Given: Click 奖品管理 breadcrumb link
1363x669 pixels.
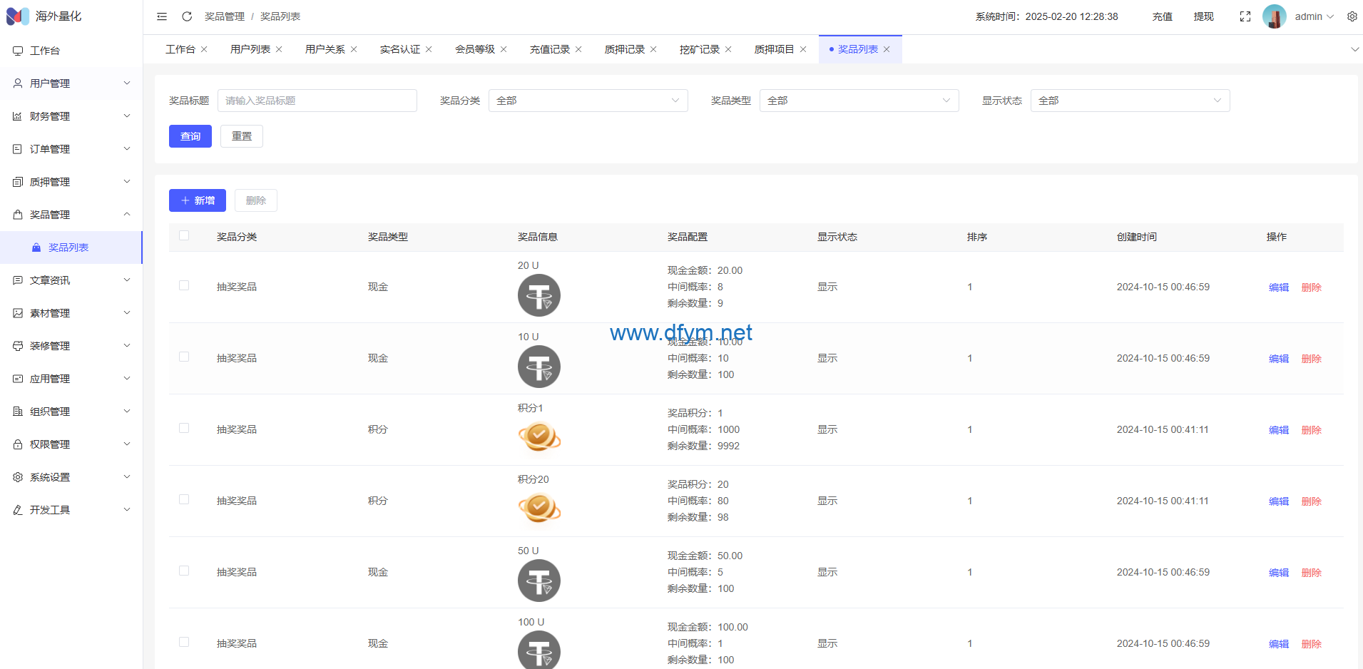Looking at the screenshot, I should click(x=225, y=16).
